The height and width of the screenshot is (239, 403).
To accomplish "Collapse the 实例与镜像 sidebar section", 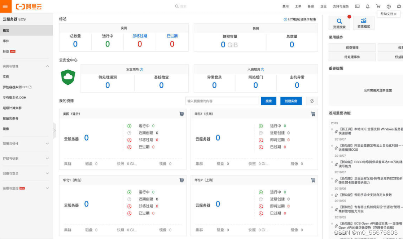I will (x=47, y=66).
